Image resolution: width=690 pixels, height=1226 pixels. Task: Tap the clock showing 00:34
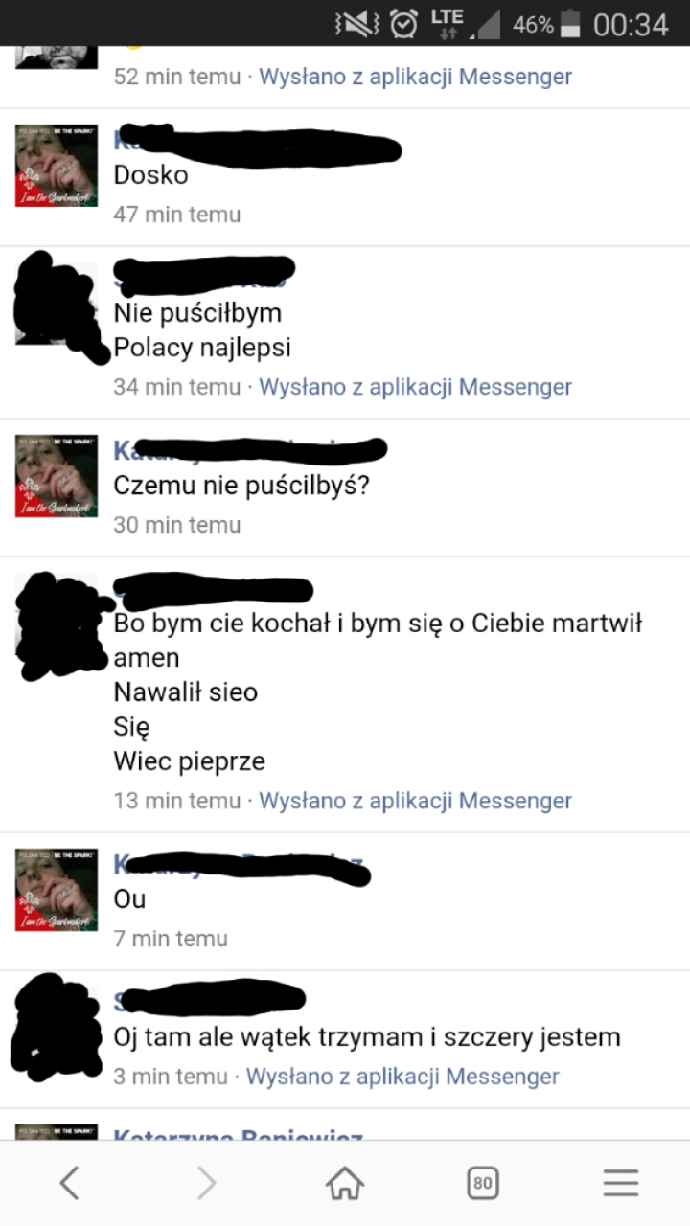tap(631, 25)
